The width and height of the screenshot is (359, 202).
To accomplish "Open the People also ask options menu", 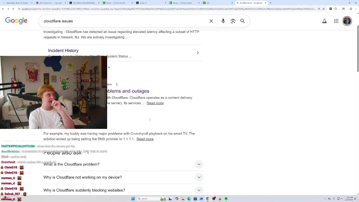I will pos(88,152).
